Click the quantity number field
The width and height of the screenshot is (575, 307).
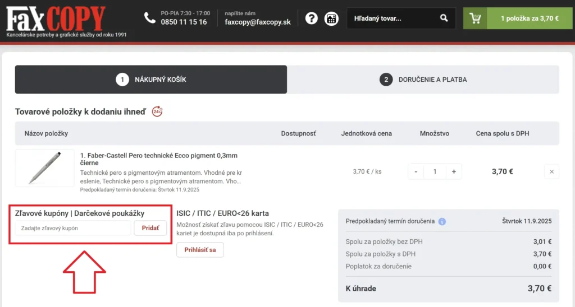pyautogui.click(x=435, y=172)
